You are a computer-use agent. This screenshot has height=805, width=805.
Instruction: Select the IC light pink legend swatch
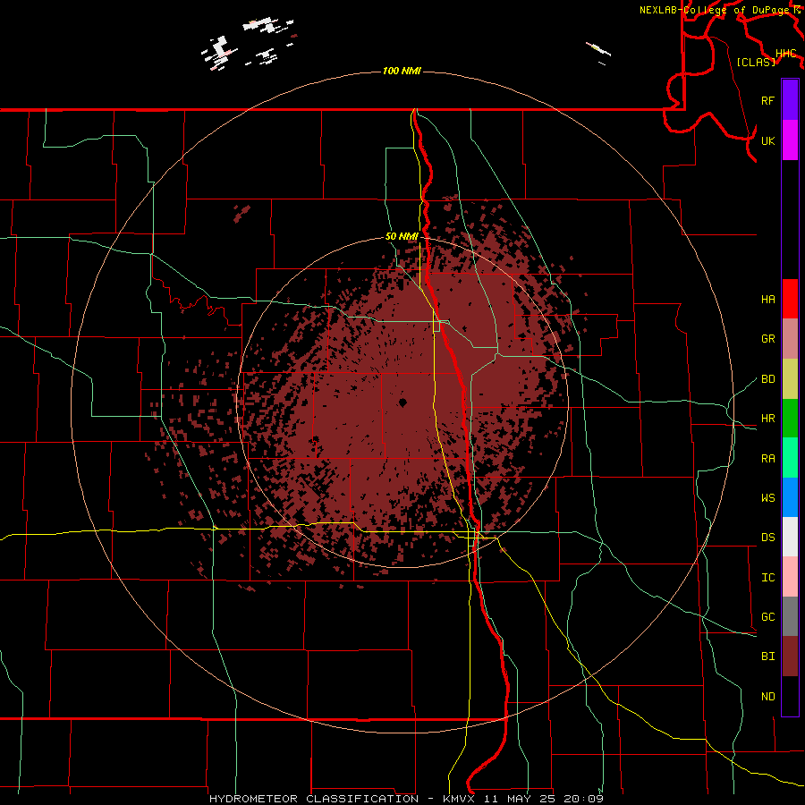point(790,577)
